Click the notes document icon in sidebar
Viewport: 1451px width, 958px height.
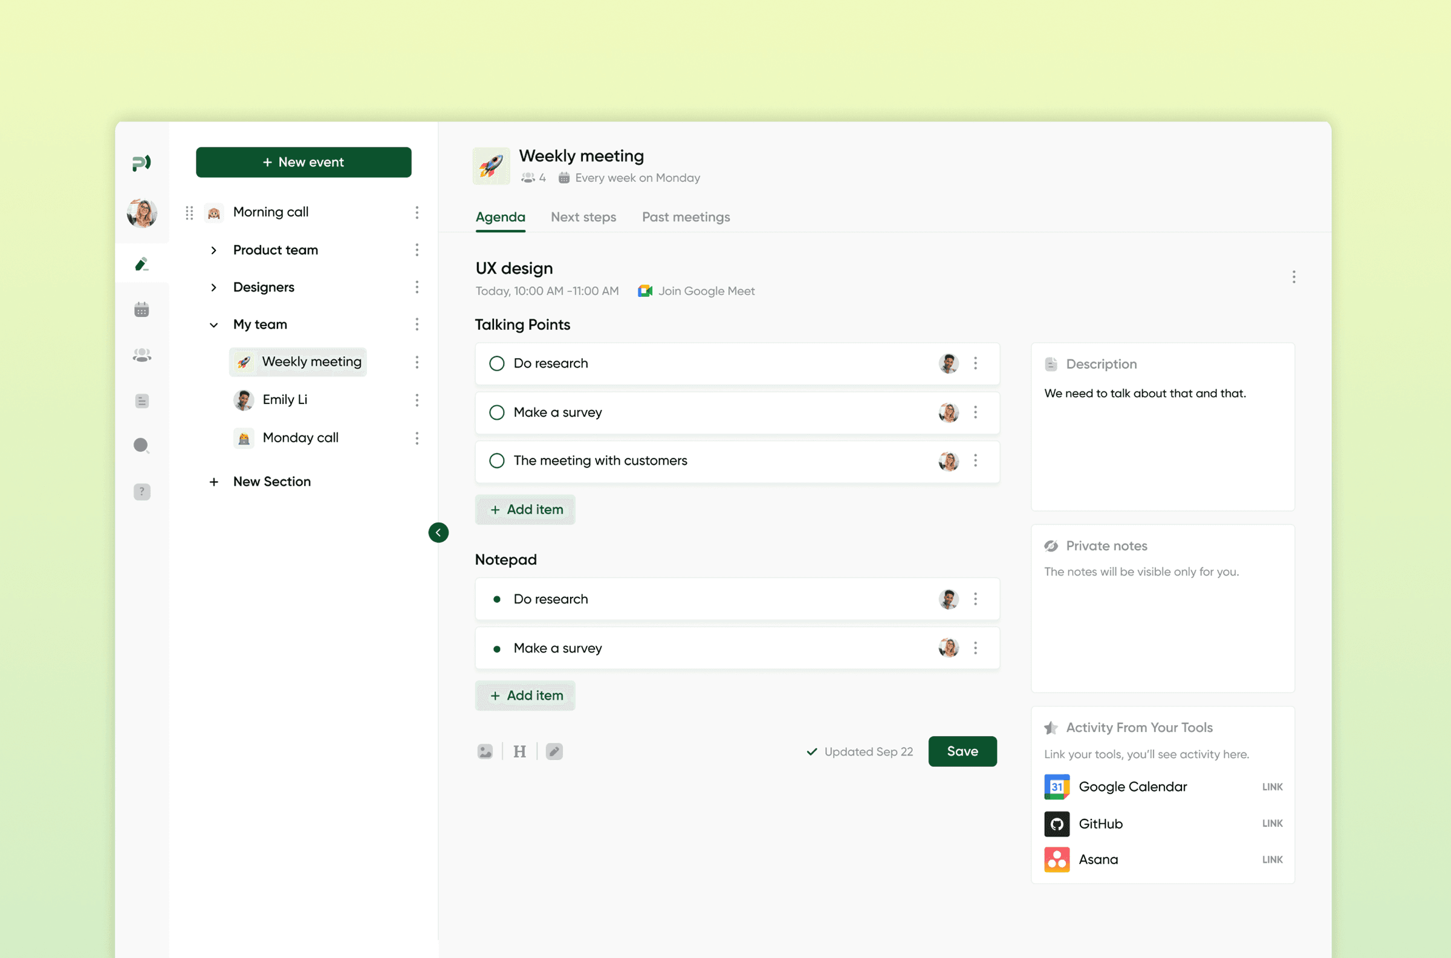141,401
